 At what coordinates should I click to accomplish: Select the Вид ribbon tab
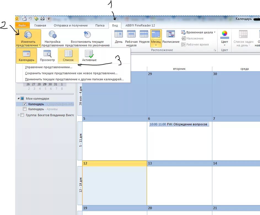pyautogui.click(x=115, y=25)
